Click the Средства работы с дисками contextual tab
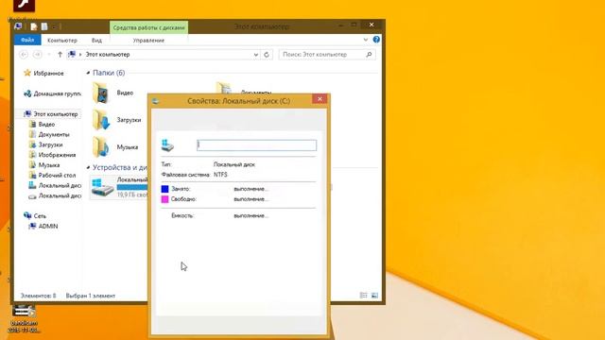This screenshot has height=340, width=605. tap(149, 27)
